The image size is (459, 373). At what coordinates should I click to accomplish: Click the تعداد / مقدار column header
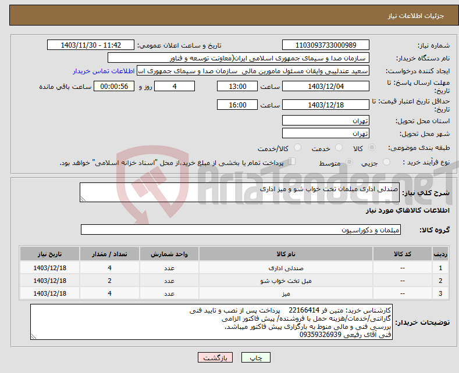tap(109, 254)
